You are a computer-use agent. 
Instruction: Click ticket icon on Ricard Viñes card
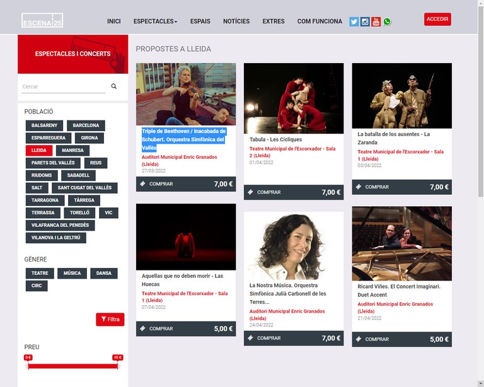click(x=359, y=339)
